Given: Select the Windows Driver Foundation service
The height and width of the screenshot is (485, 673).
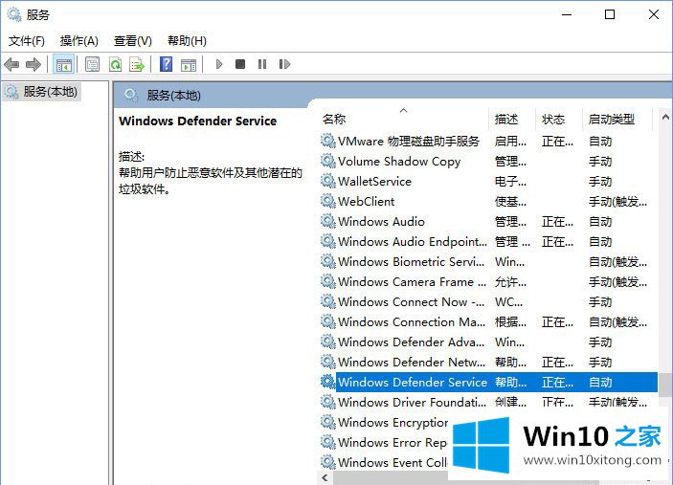Looking at the screenshot, I should pyautogui.click(x=488, y=402).
